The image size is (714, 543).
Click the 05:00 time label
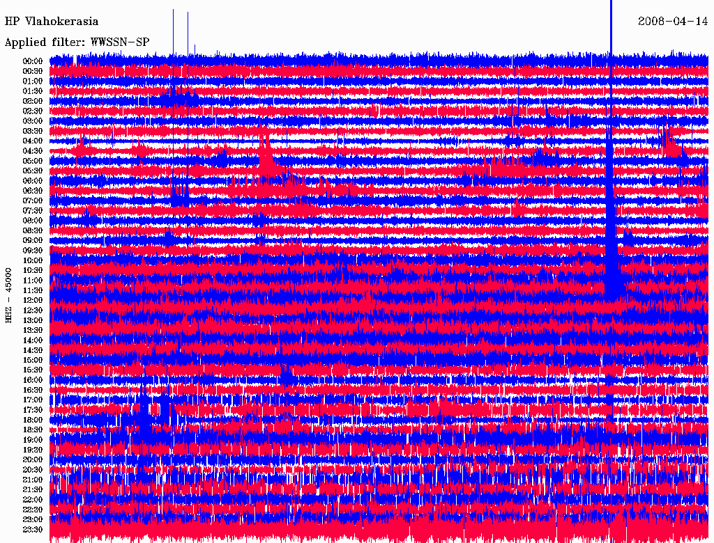33,161
